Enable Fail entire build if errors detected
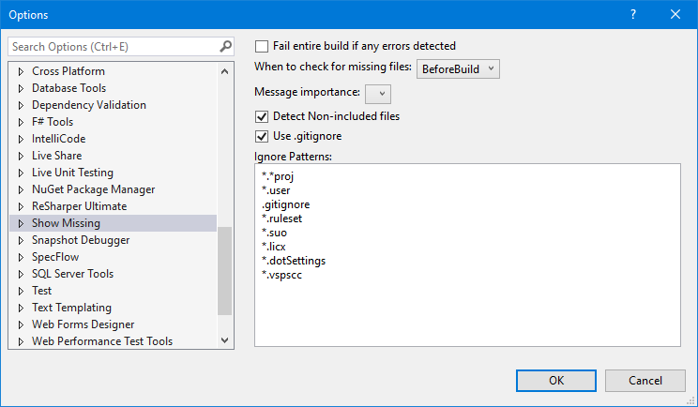 (x=262, y=46)
